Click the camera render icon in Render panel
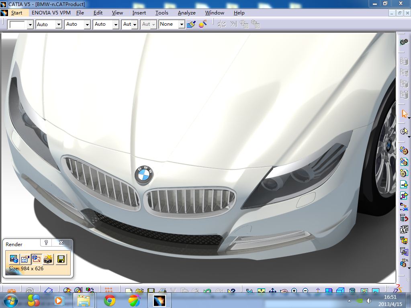This screenshot has width=411, height=308. point(48,259)
